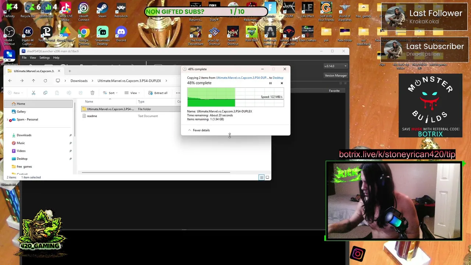This screenshot has height=265, width=471.
Task: Launch Google Drive desktop icon
Action: tap(65, 34)
